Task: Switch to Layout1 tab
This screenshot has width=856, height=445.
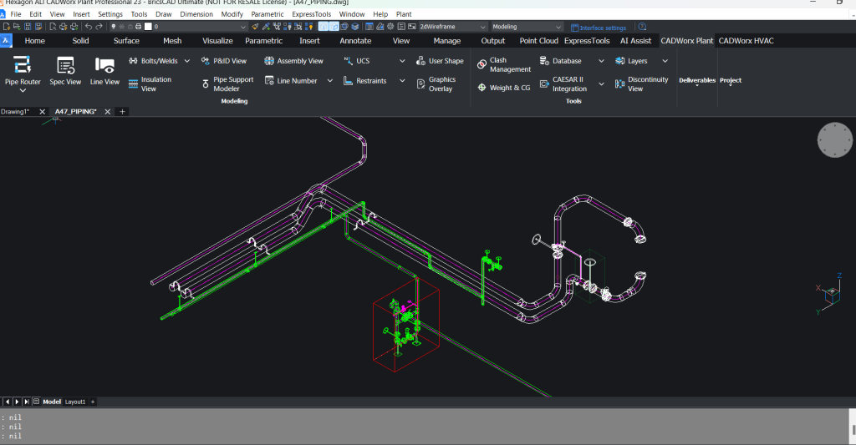Action: click(x=75, y=402)
